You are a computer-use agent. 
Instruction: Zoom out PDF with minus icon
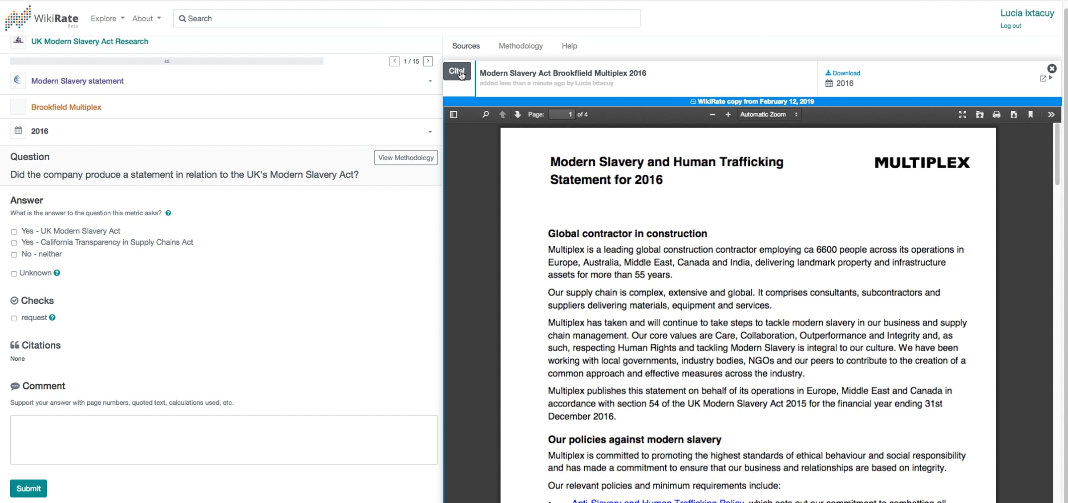712,114
